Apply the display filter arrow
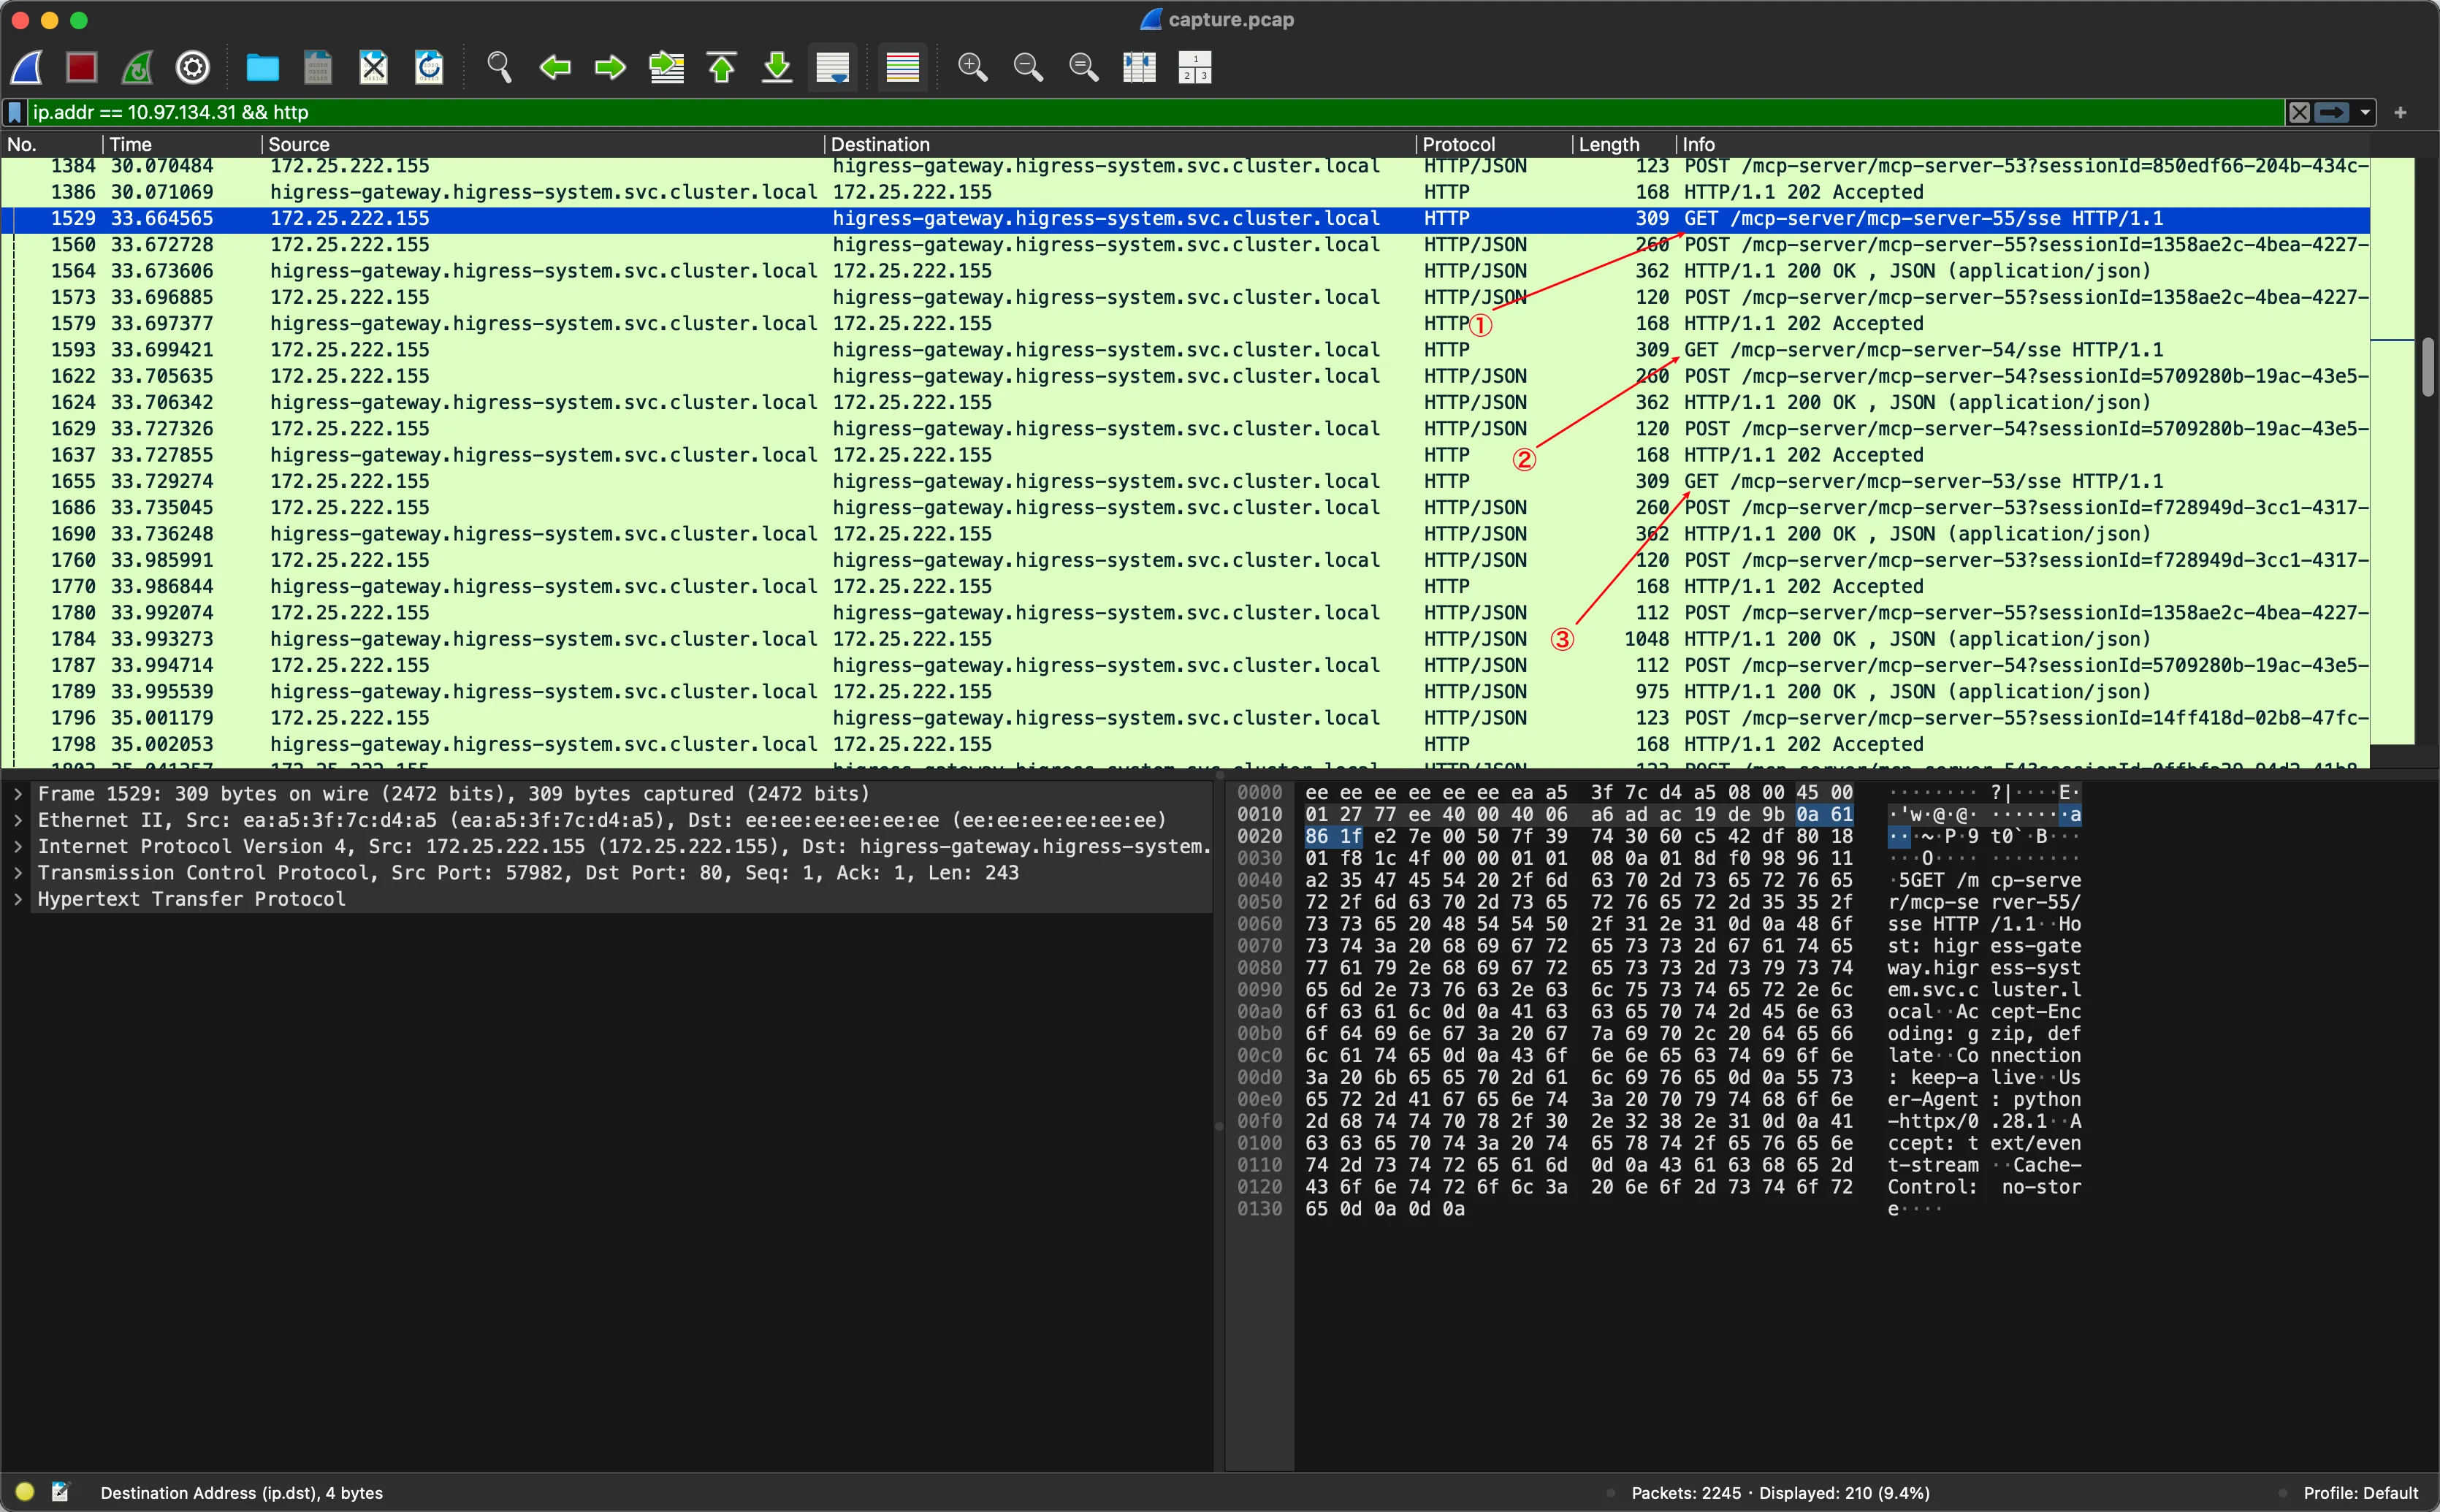 (2332, 112)
